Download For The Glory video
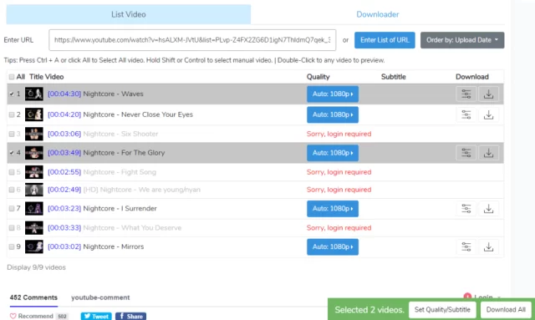Viewport: 535px width, 320px height. (488, 153)
